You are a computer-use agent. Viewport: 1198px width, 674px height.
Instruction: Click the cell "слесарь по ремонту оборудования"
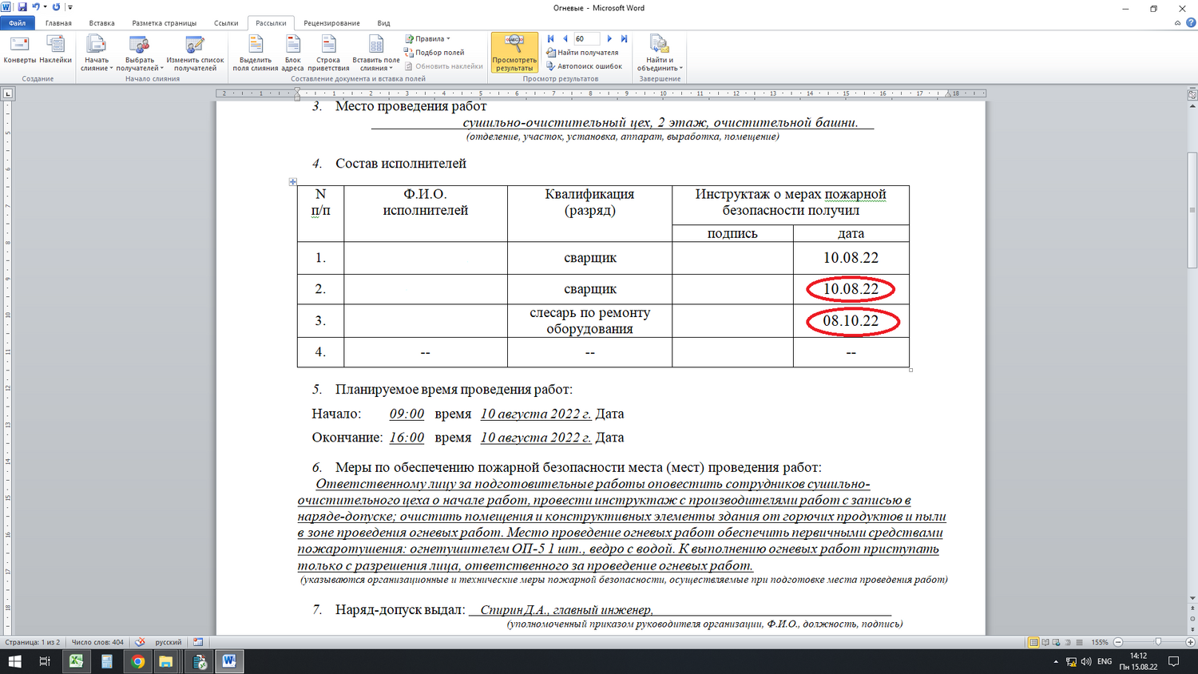point(589,320)
